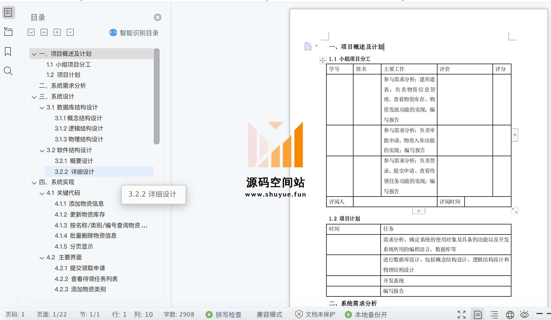Image resolution: width=551 pixels, height=320 pixels.
Task: Select 1.2 项目计划 in outline
Action: click(x=63, y=75)
